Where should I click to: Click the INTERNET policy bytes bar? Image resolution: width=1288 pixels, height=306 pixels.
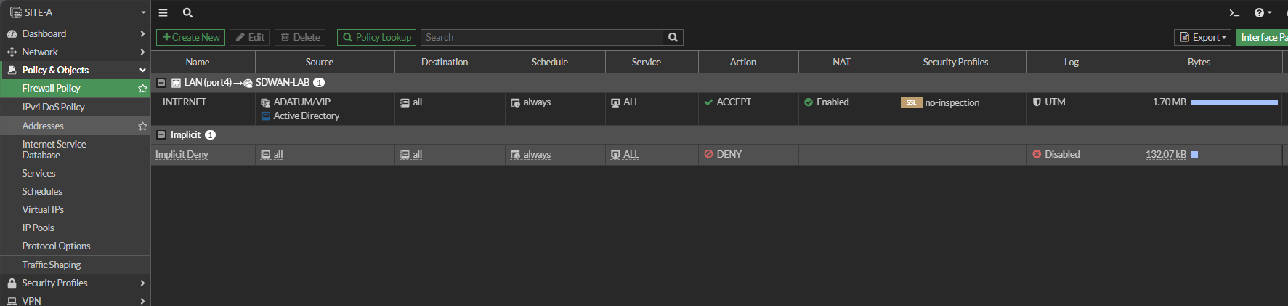[1234, 102]
